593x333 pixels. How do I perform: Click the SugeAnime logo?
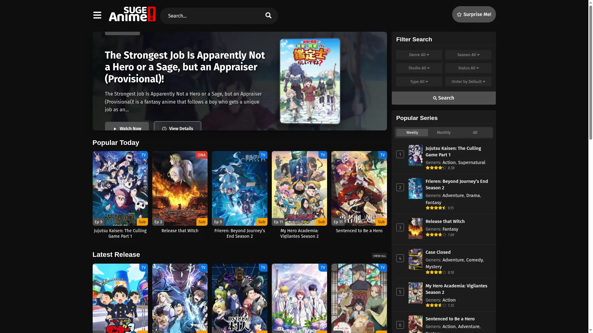click(132, 14)
